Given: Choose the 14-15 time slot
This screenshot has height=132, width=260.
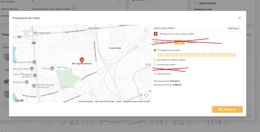Looking at the screenshot, I should click(x=190, y=55).
